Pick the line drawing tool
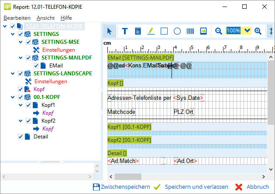This screenshot has height=194, width=275. coord(151,31)
